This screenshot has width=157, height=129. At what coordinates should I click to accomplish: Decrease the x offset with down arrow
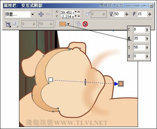coord(76,12)
